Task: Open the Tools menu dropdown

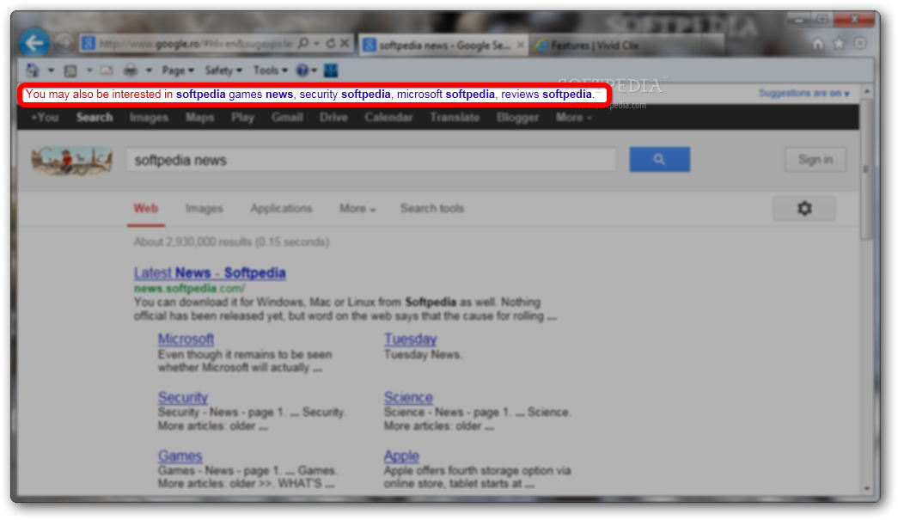Action: tap(271, 70)
